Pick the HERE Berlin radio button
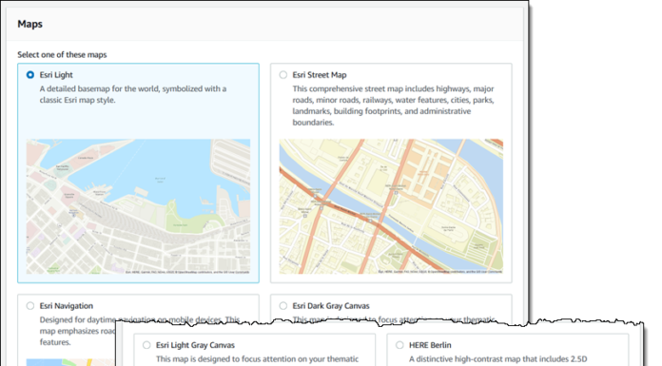662x366 pixels. pyautogui.click(x=399, y=345)
